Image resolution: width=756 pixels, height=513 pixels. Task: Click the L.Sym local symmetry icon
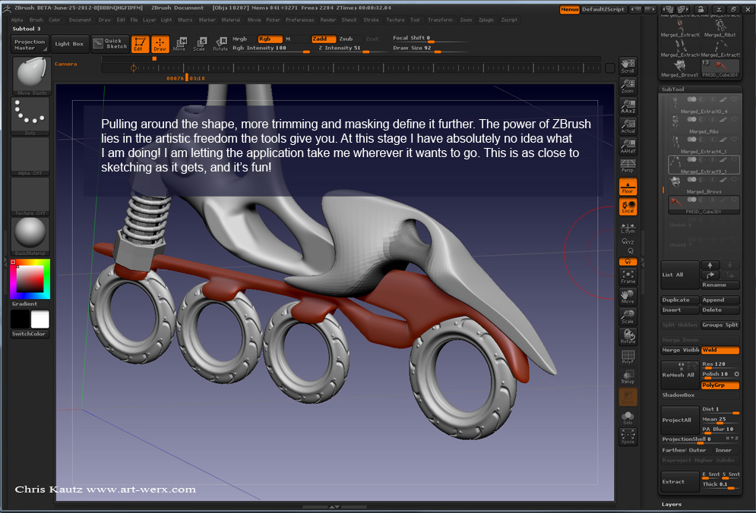pos(628,228)
